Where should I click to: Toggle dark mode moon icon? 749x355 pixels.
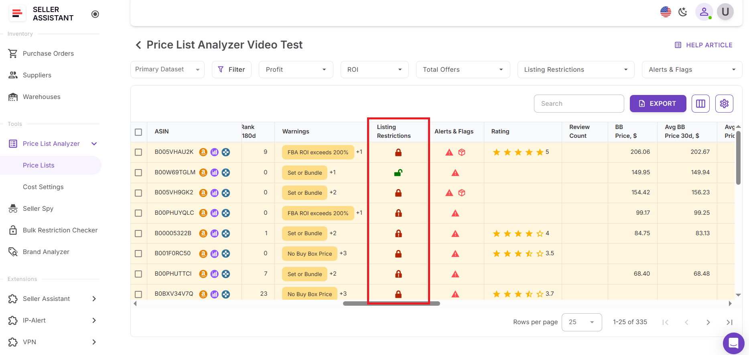683,12
